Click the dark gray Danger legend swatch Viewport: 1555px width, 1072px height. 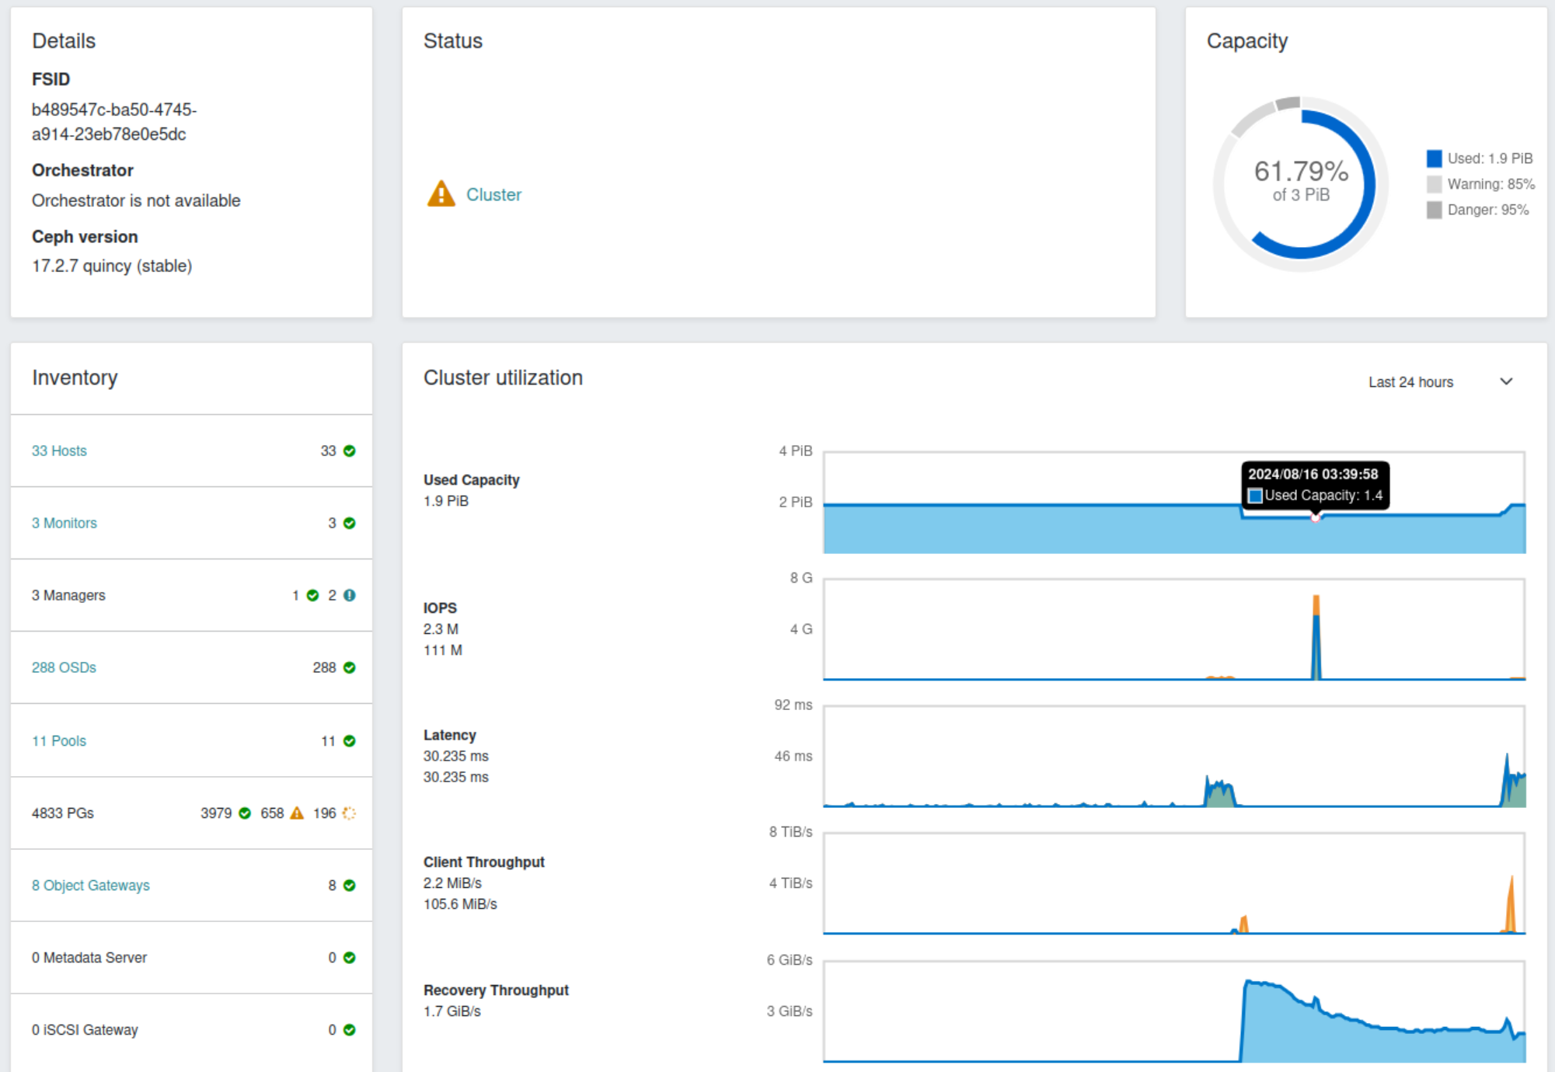(1434, 210)
